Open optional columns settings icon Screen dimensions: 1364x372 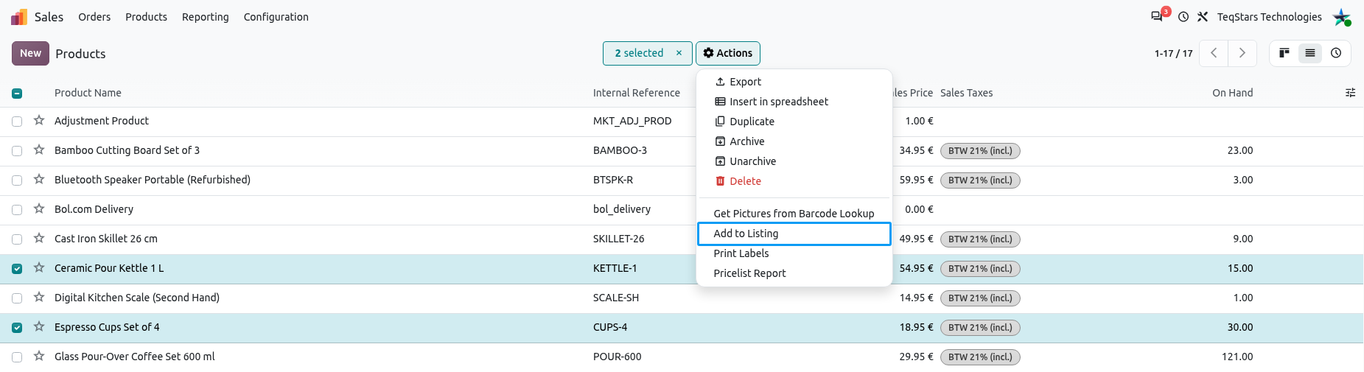coord(1350,93)
